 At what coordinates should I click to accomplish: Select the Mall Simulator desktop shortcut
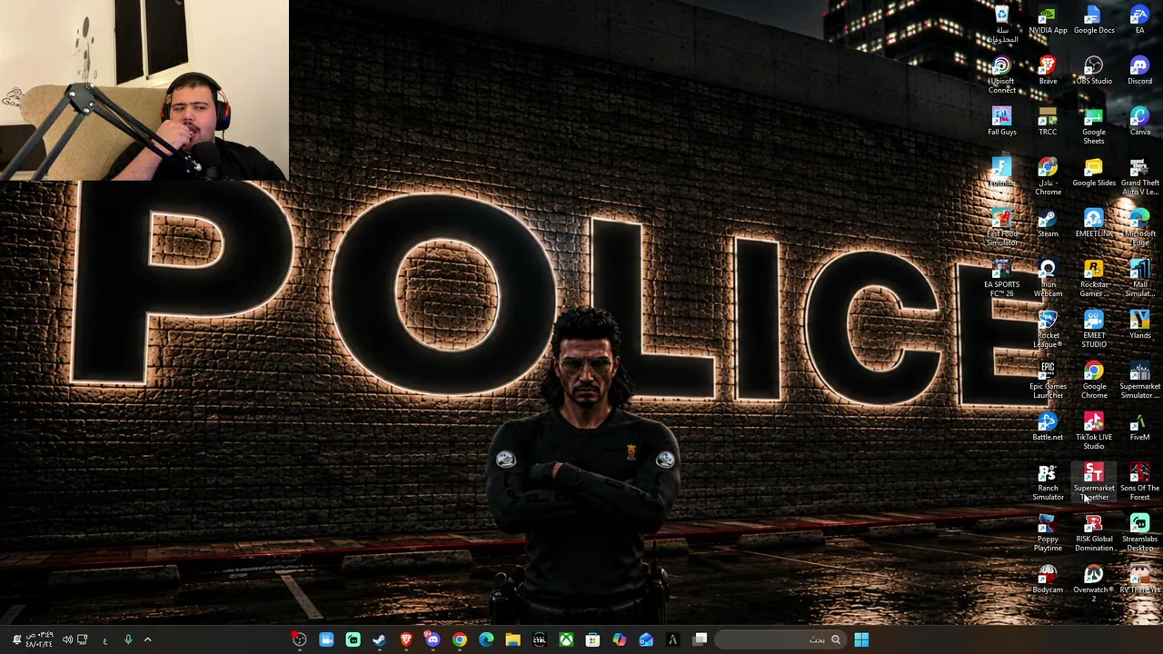pos(1139,278)
